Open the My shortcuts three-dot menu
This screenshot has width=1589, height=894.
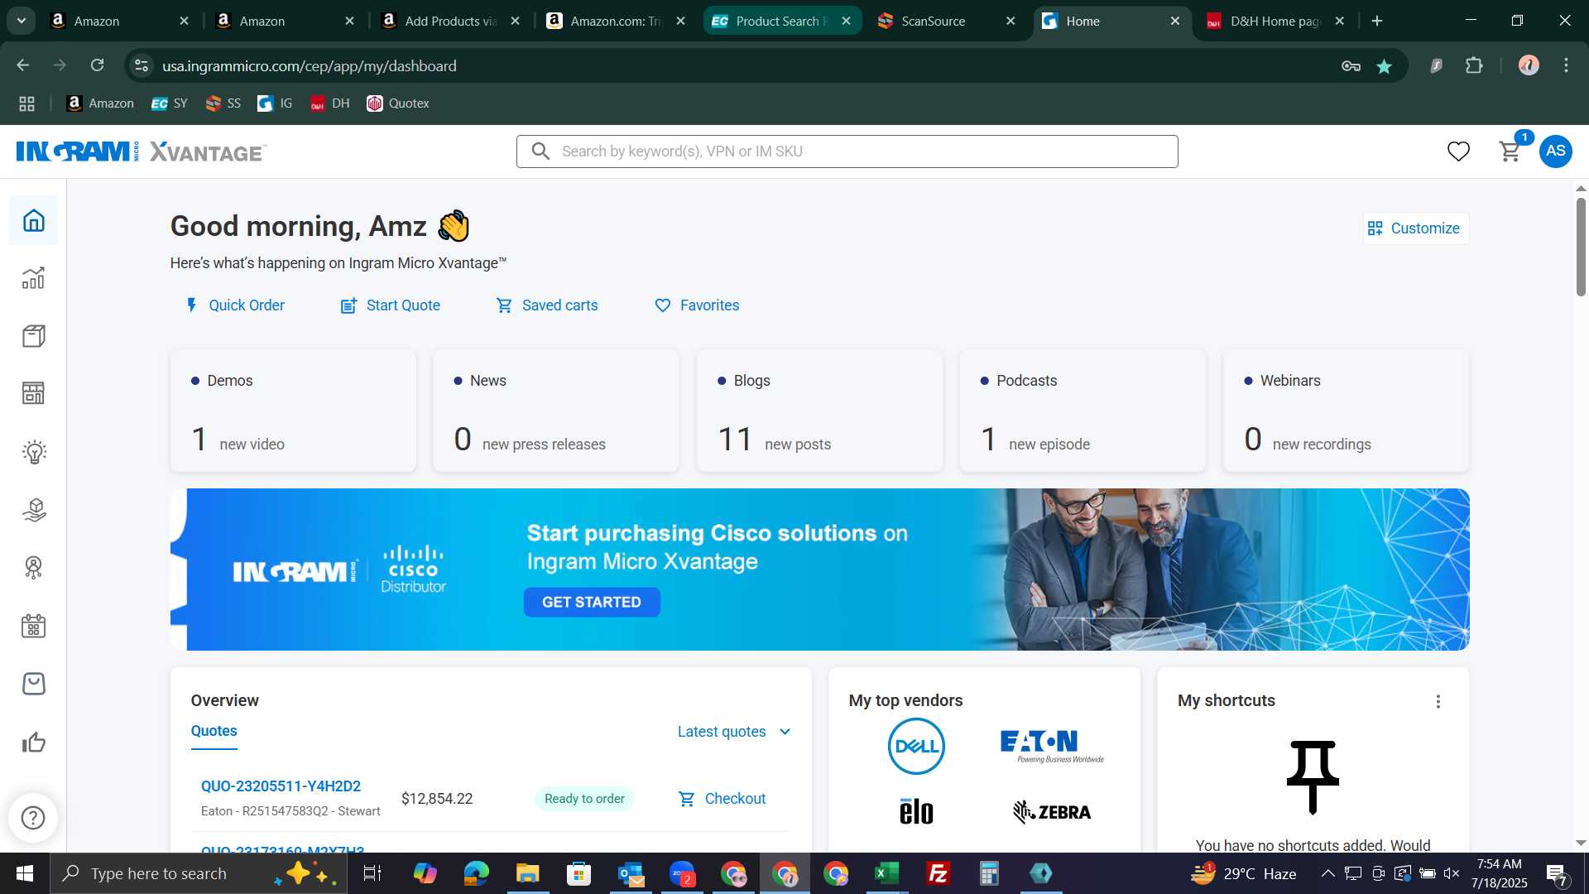tap(1438, 702)
